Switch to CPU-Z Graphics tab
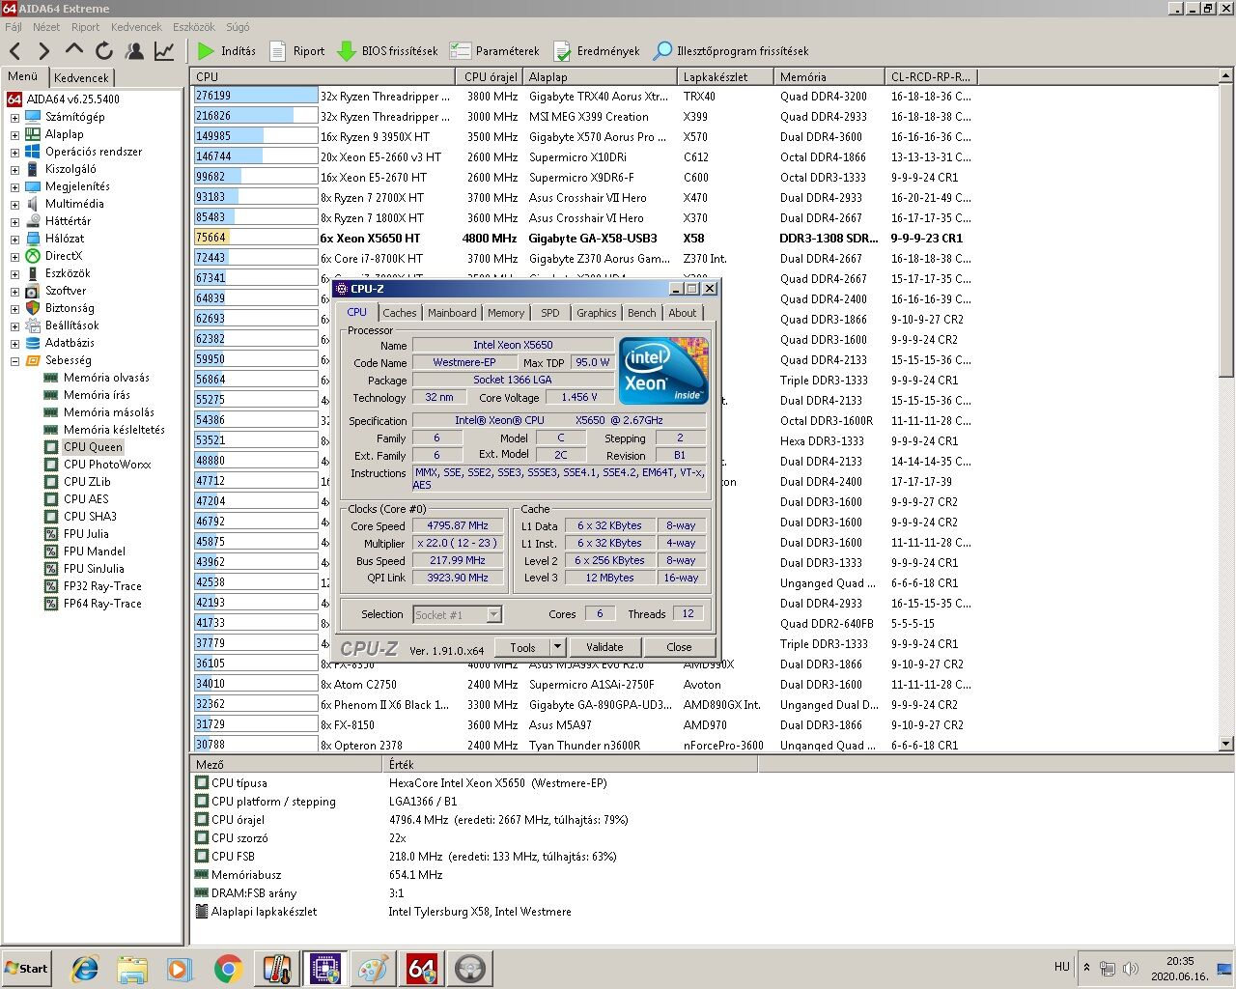The image size is (1236, 989). point(596,313)
